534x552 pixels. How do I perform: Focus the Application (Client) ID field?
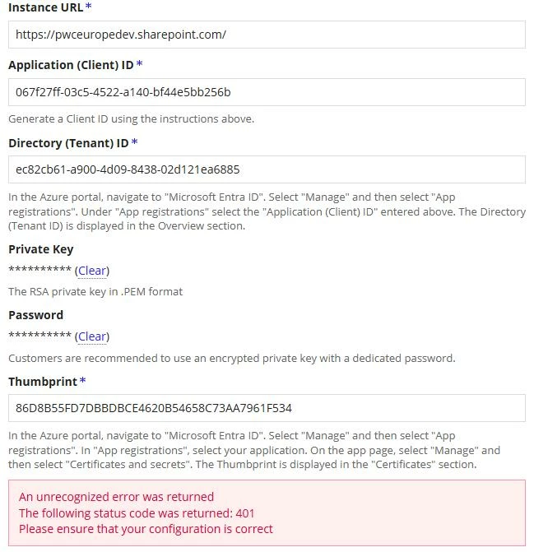pyautogui.click(x=267, y=92)
